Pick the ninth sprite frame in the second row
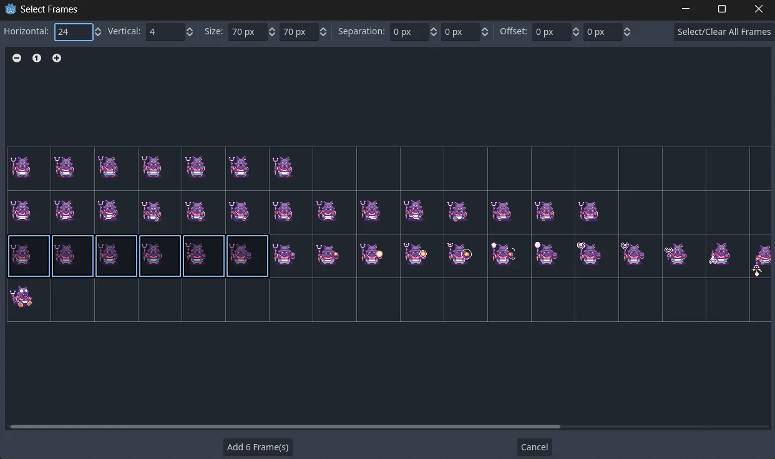This screenshot has height=459, width=775. pyautogui.click(x=379, y=213)
